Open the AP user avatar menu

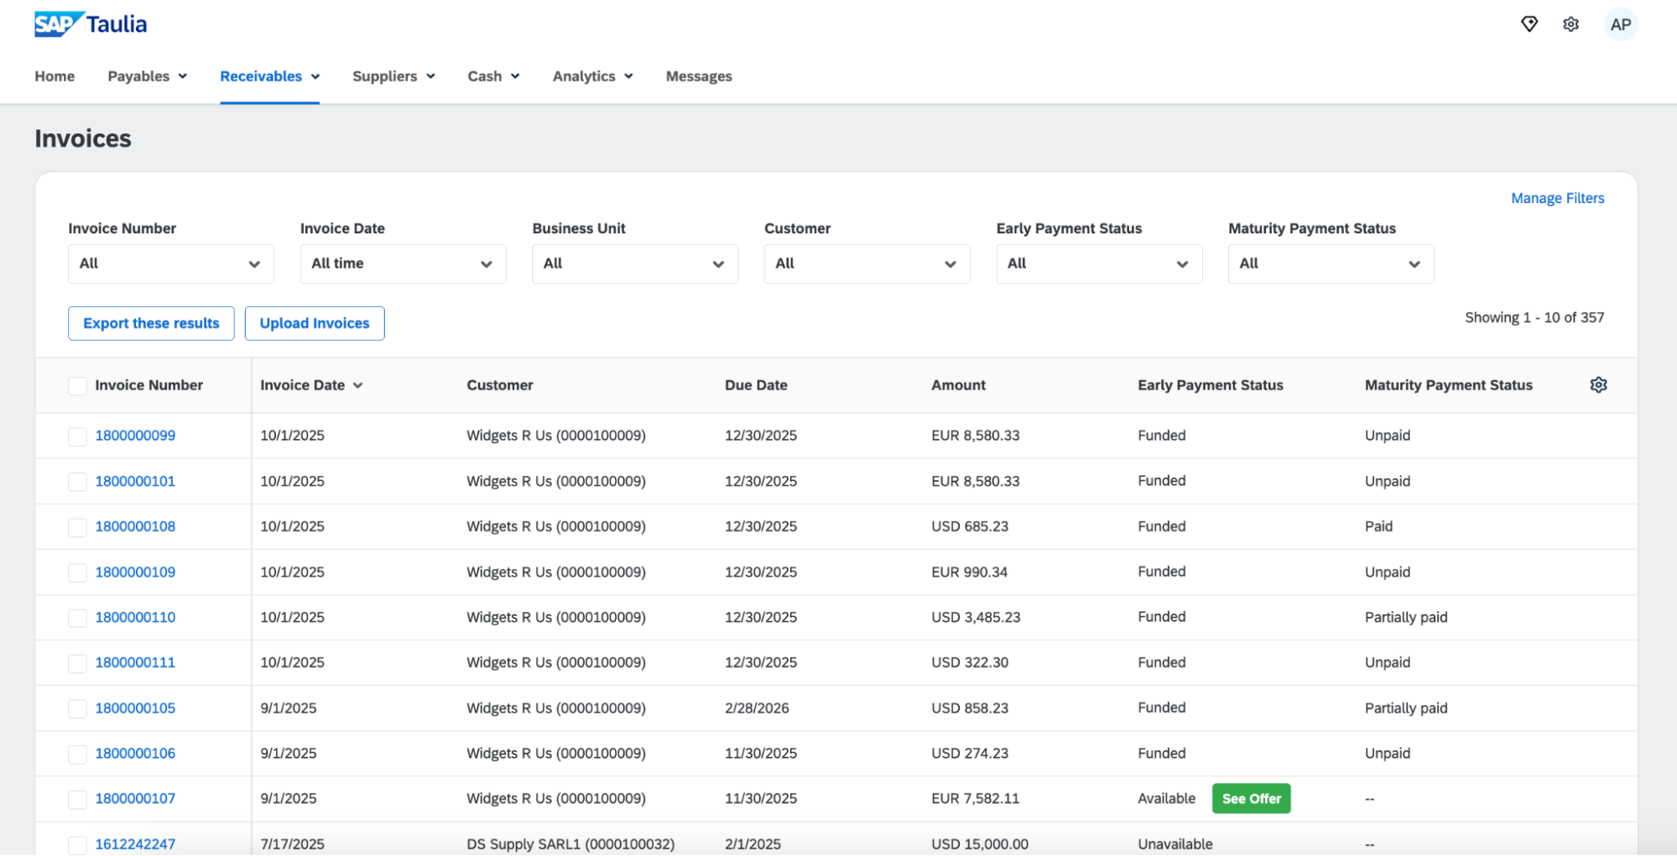(1620, 24)
